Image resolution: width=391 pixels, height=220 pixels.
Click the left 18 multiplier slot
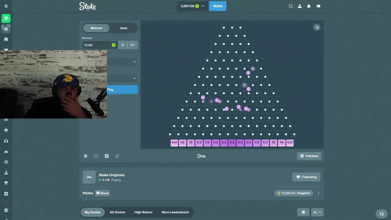click(x=191, y=142)
